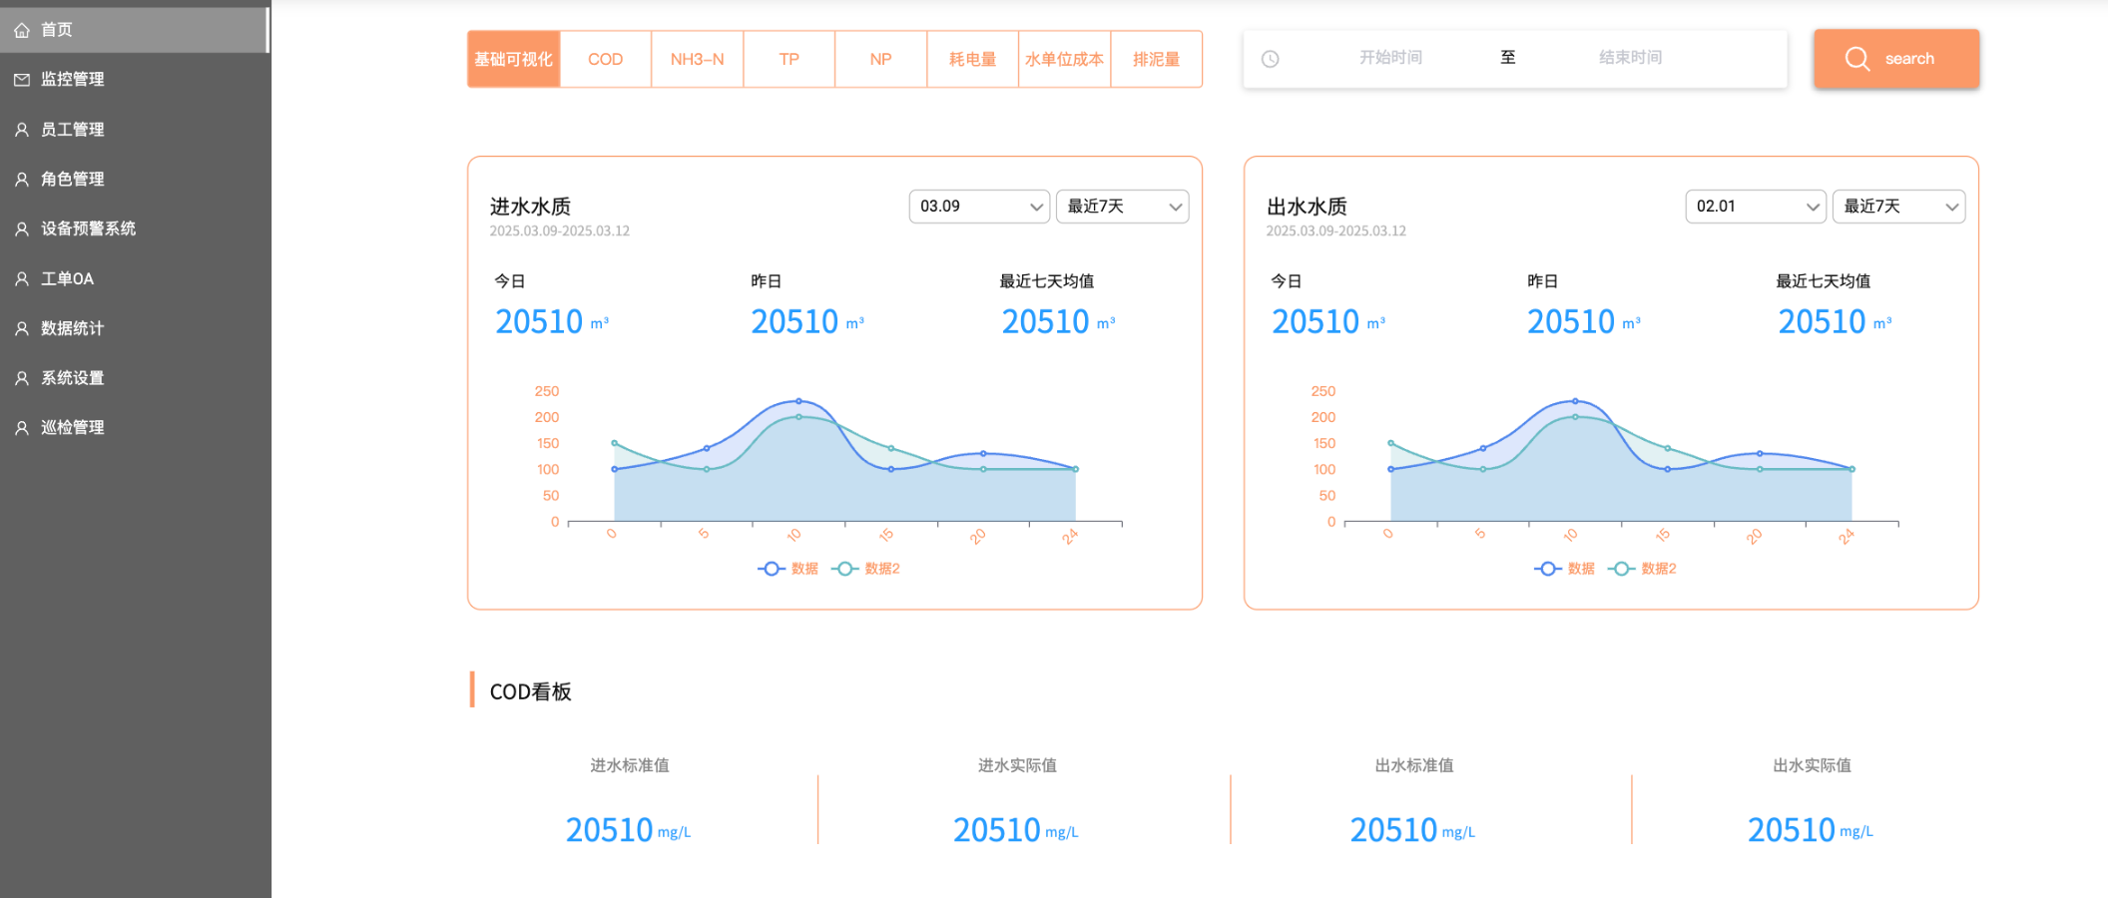
Task: Open 系统设置 in the sidebar
Action: tap(72, 378)
